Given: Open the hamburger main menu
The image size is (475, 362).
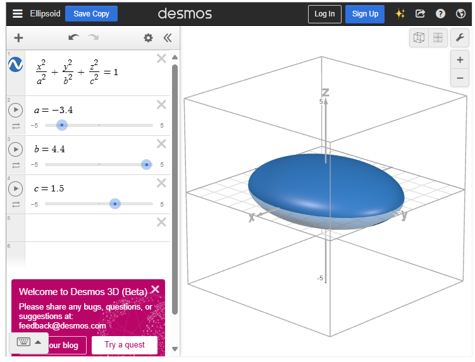Looking at the screenshot, I should 17,13.
